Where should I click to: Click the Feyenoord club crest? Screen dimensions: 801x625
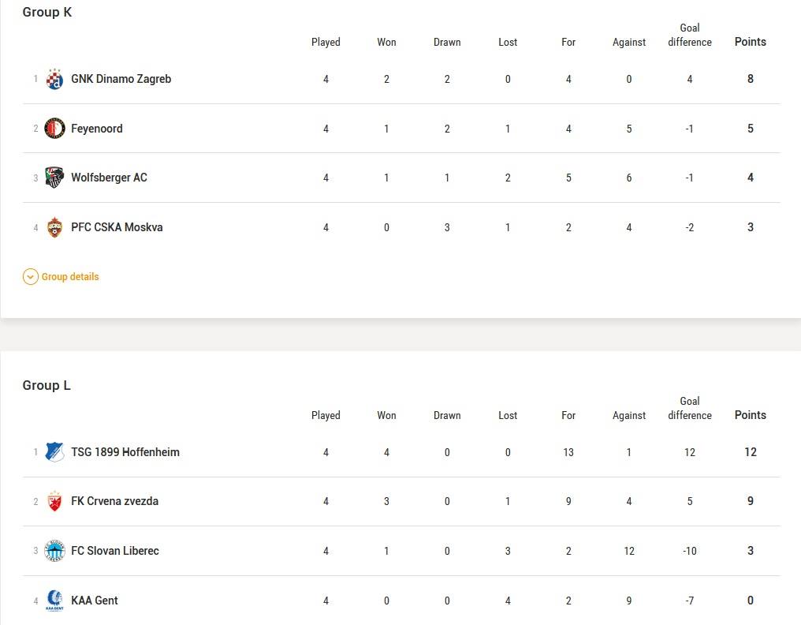click(54, 129)
